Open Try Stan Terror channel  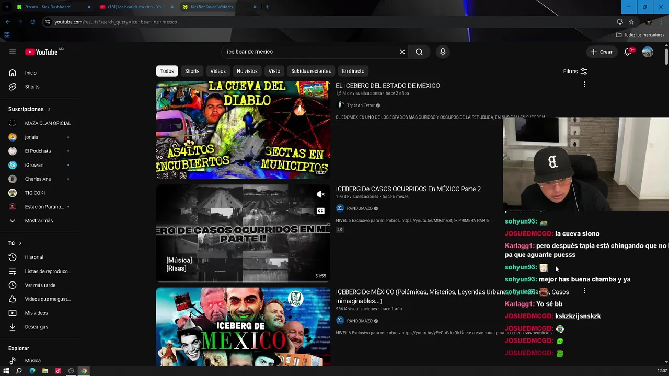(x=361, y=105)
